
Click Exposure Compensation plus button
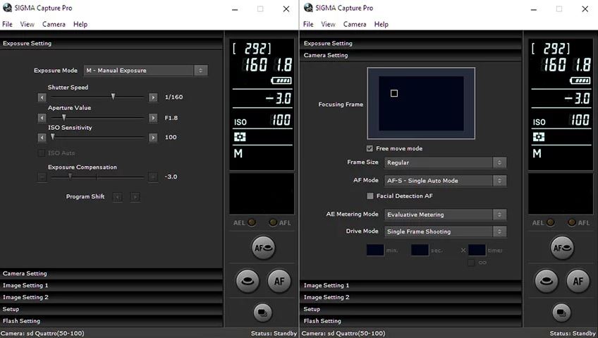coord(153,177)
